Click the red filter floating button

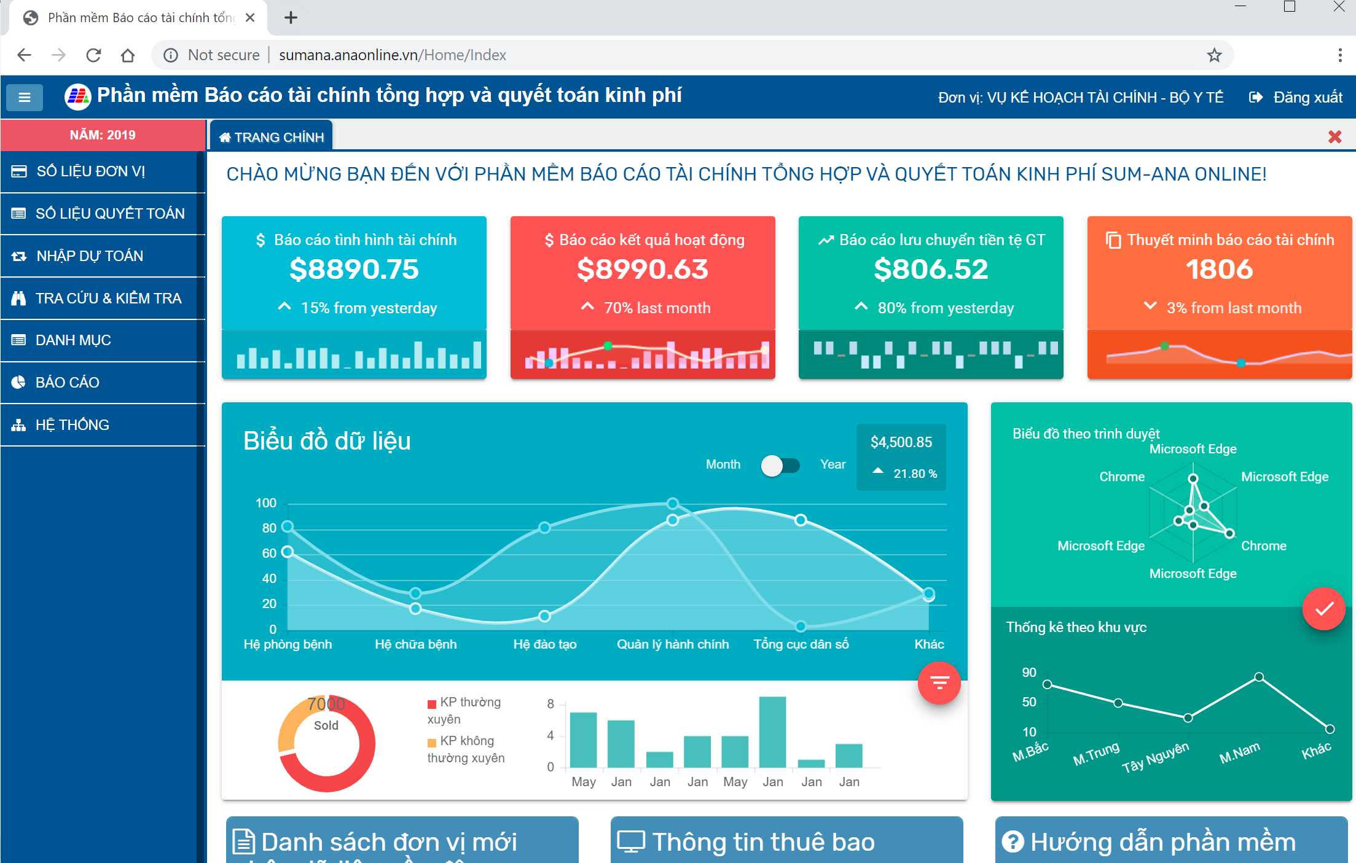939,682
